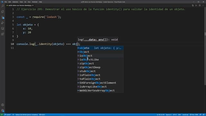Click the comment on line 1
The width and height of the screenshot is (206, 116).
(x=101, y=9)
